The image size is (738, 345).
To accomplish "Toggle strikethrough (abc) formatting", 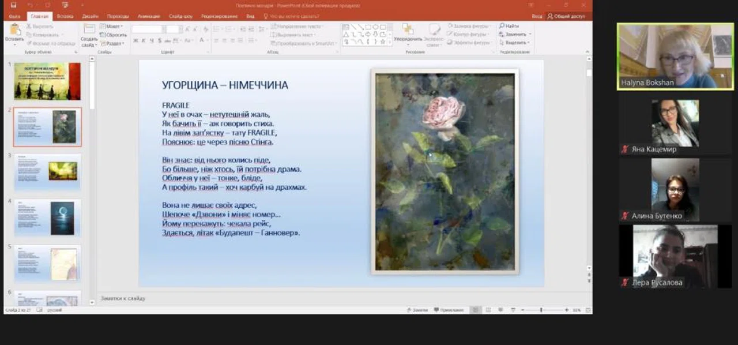I will point(167,40).
